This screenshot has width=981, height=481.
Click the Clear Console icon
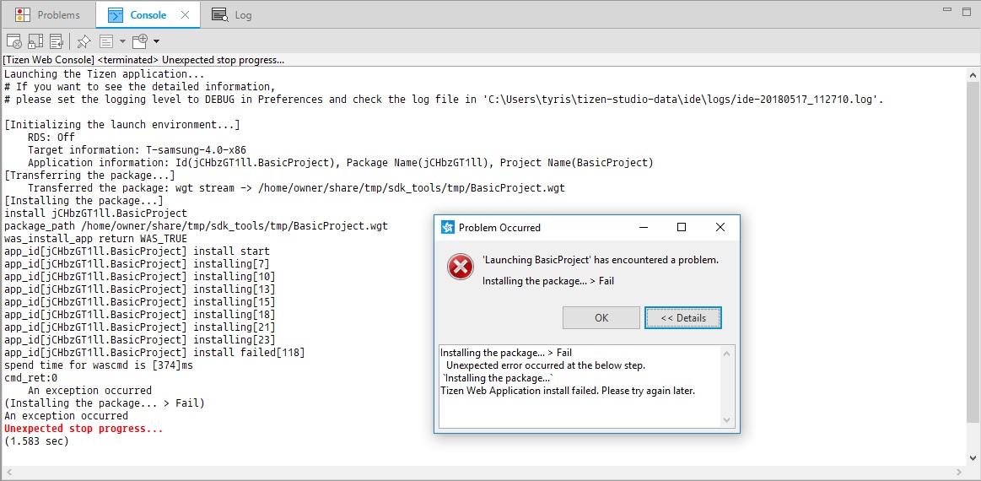click(13, 41)
